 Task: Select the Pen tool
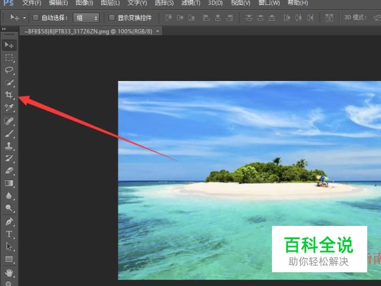tap(9, 222)
